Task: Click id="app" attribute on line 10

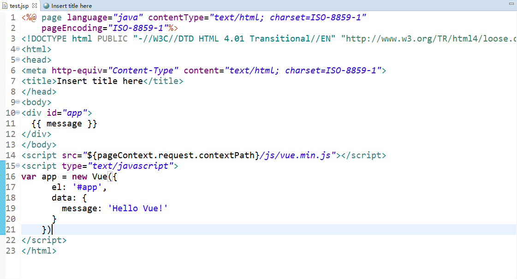Action: [x=67, y=113]
